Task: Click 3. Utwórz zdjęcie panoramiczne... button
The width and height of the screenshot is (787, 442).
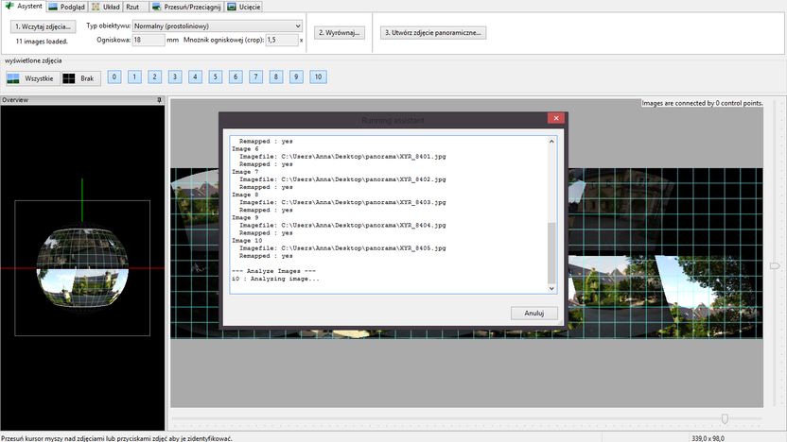Action: pyautogui.click(x=432, y=32)
